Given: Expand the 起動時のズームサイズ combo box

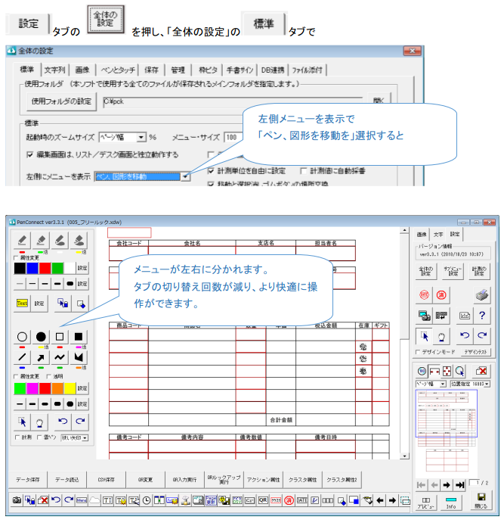Looking at the screenshot, I should coord(141,137).
